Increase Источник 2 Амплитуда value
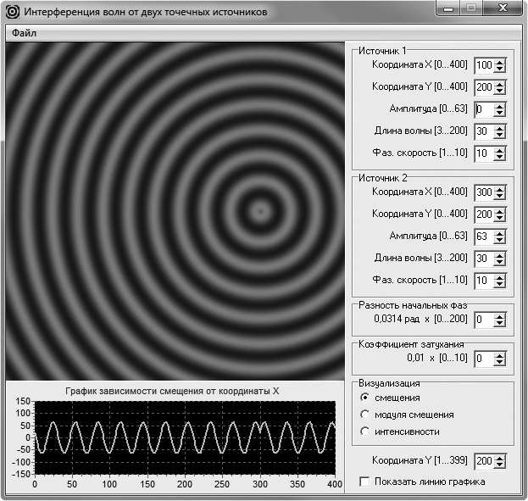Viewport: 528px width, 501px height. tap(500, 233)
